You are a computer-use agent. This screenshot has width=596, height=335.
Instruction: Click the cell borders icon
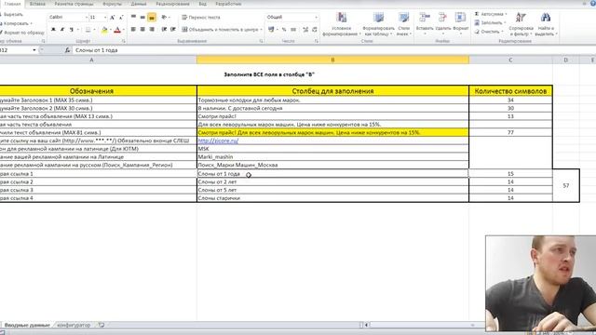88,30
